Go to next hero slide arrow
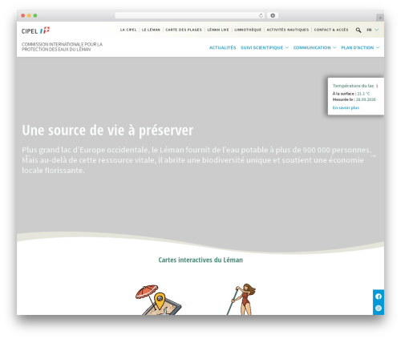401x339 pixels. (374, 155)
